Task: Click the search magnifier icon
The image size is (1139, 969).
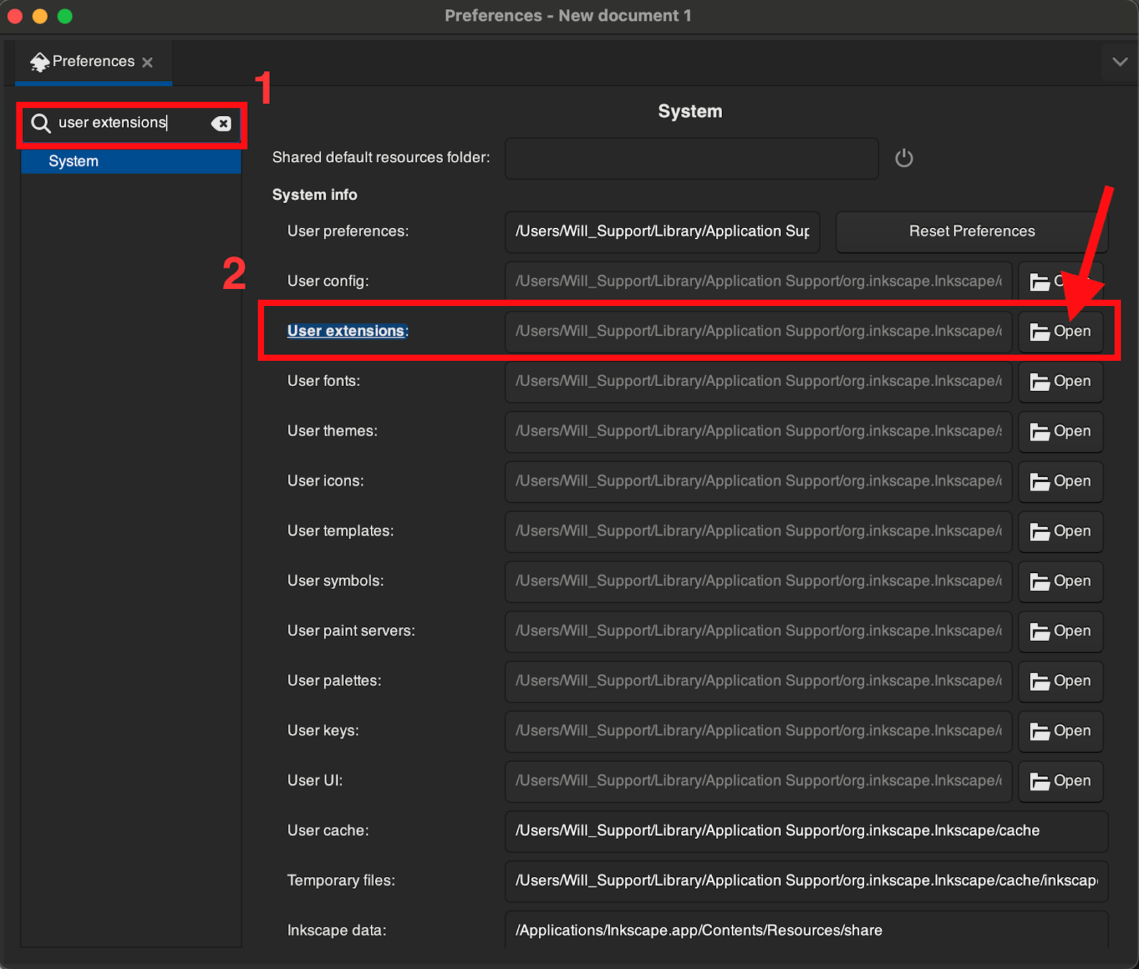Action: tap(41, 123)
